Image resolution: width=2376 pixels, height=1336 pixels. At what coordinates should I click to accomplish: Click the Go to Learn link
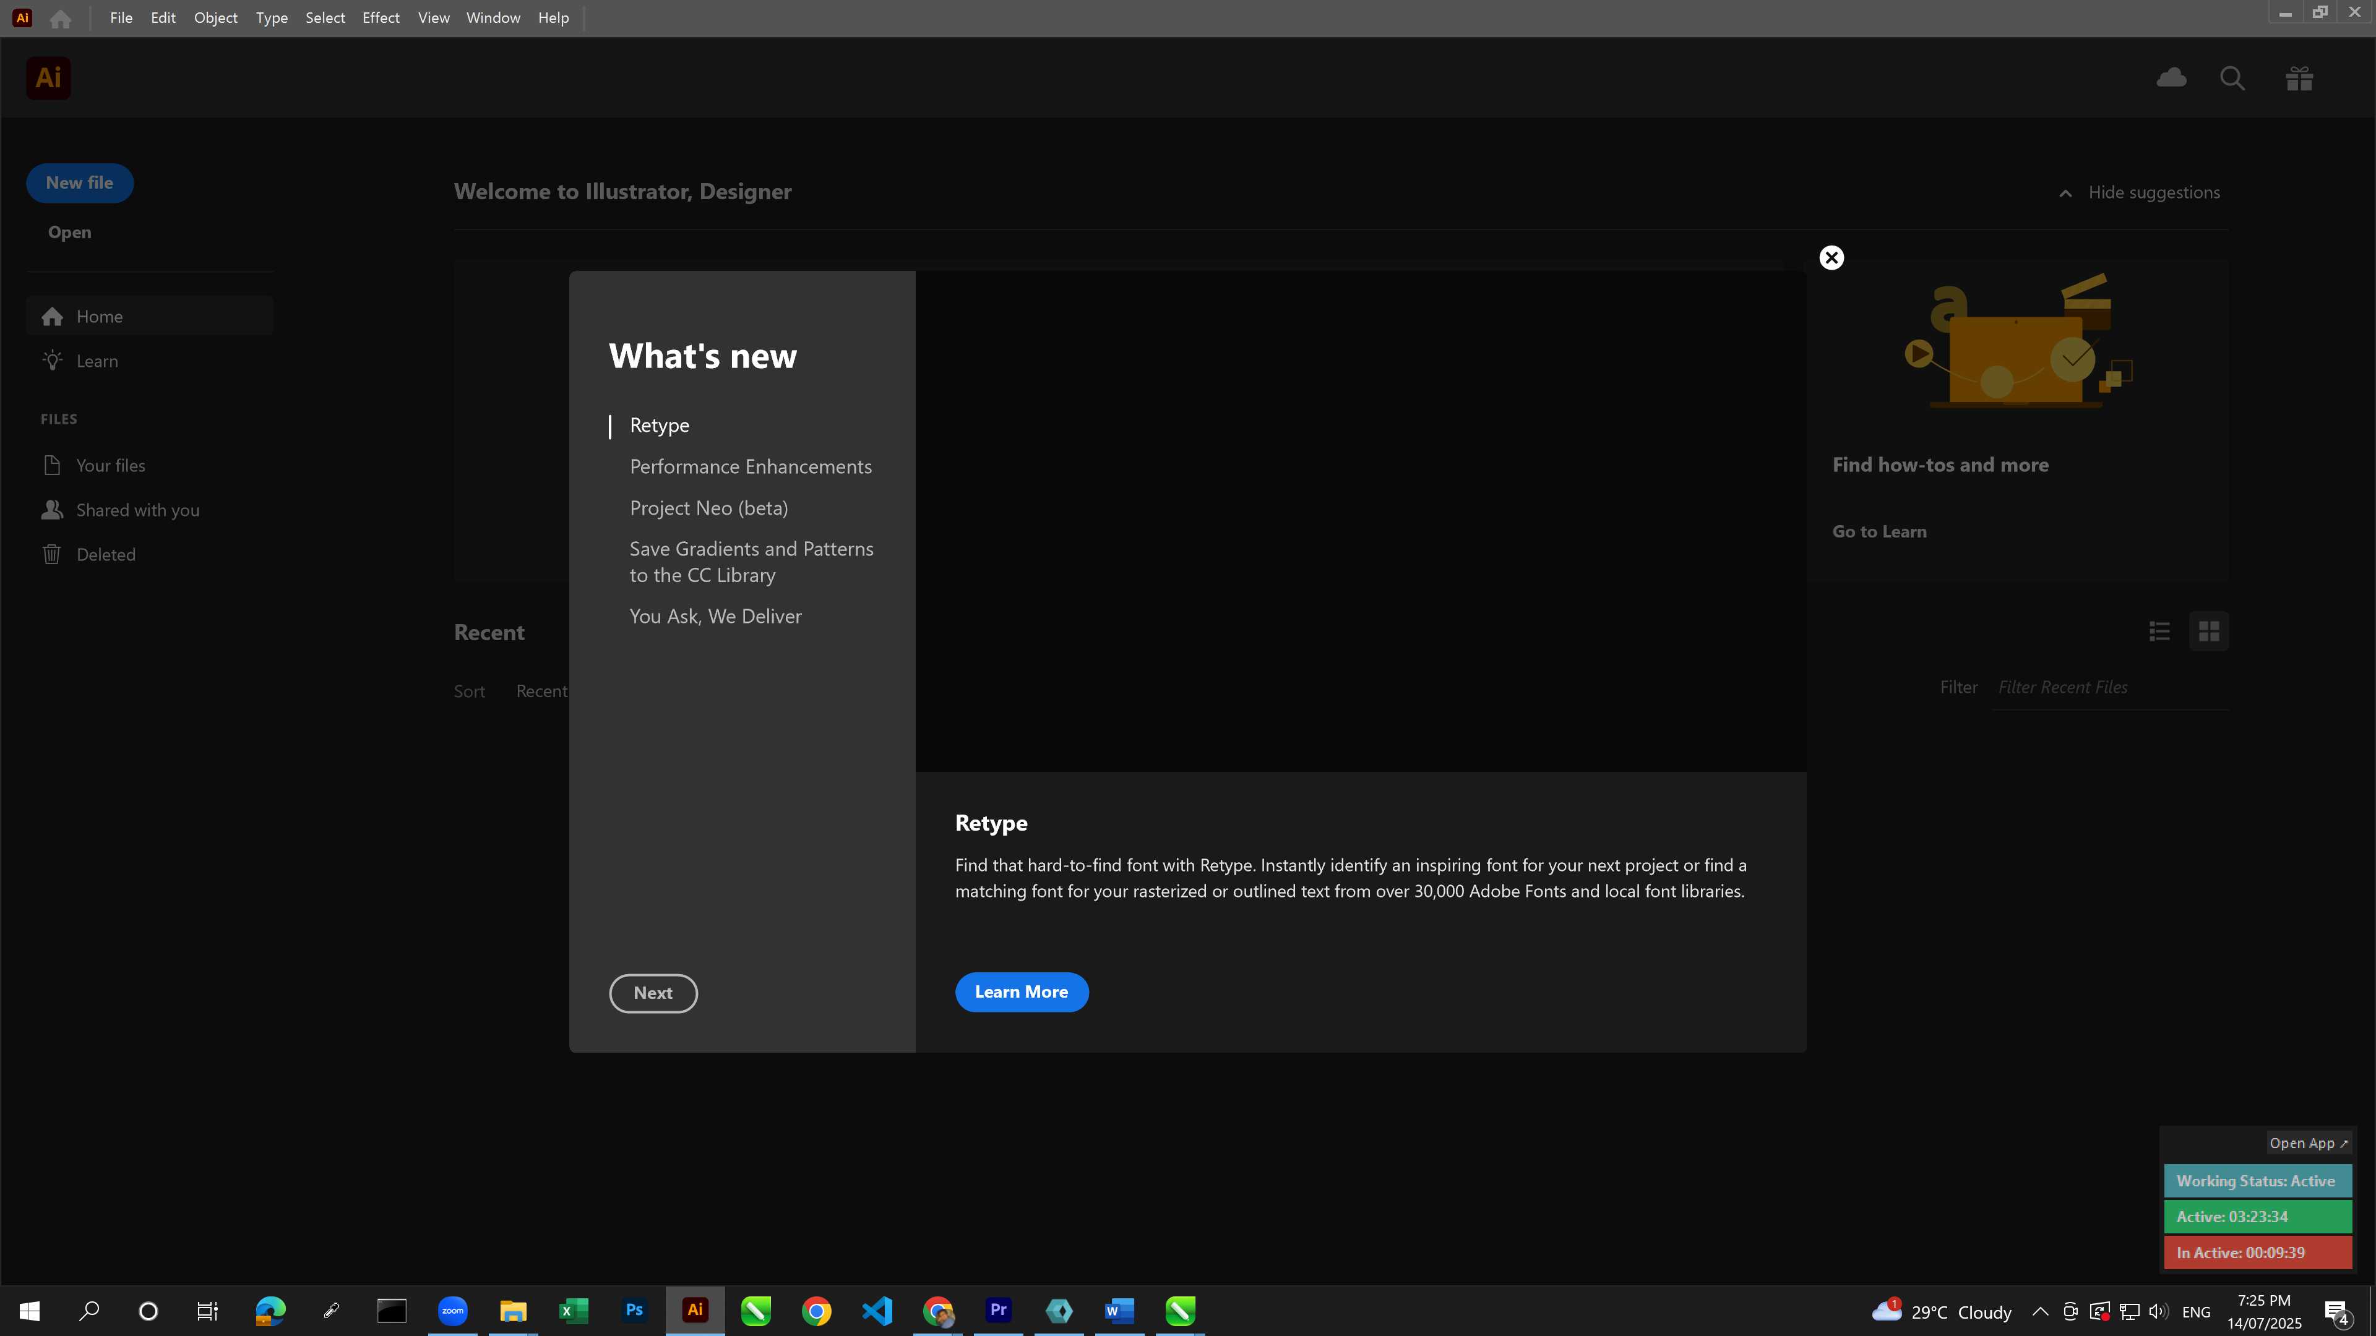pos(1880,531)
